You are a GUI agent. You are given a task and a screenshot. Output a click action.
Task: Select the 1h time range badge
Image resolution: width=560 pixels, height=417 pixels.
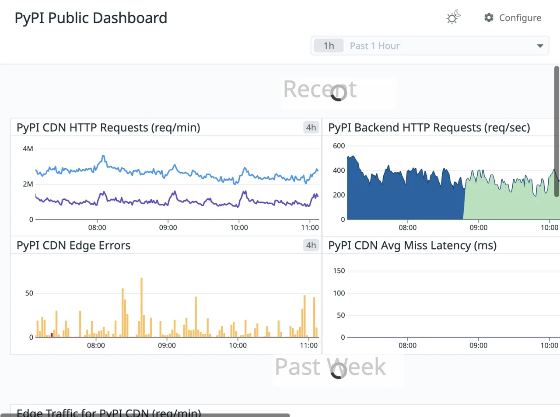pos(329,46)
